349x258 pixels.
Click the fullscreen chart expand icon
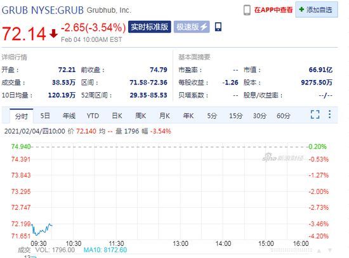tap(315, 114)
